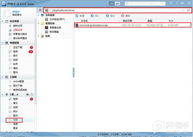
Task: Click 2013-02-02 11:17 date cell
Action: tap(131, 25)
